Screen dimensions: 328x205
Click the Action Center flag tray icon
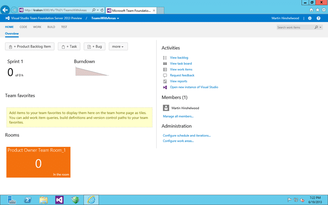(x=289, y=200)
